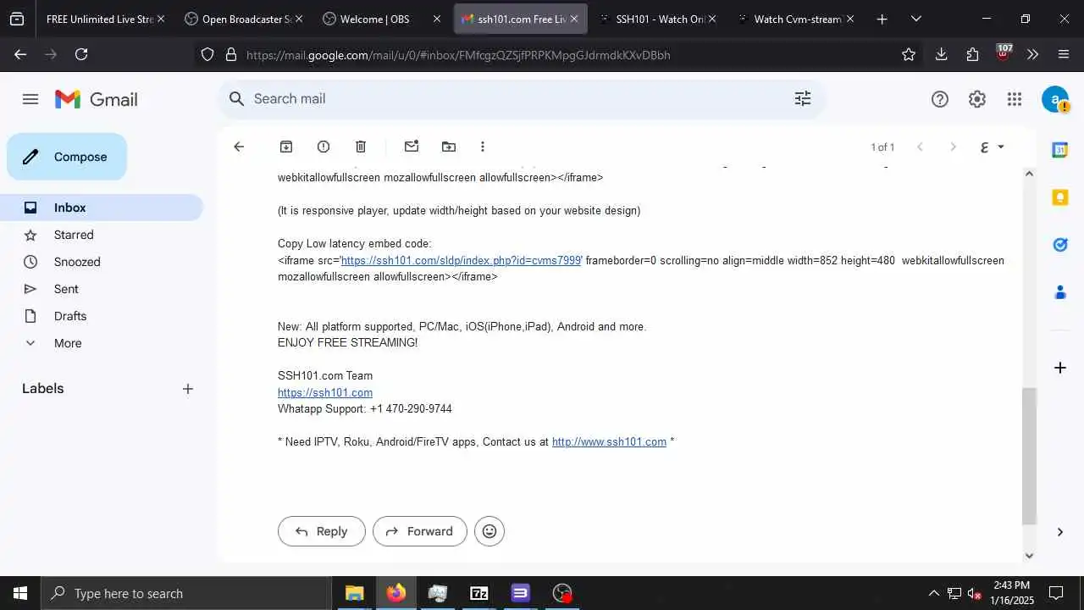Open more email actions menu

pyautogui.click(x=483, y=147)
